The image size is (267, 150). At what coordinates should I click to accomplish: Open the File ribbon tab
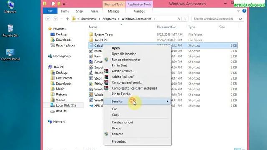(x=50, y=11)
